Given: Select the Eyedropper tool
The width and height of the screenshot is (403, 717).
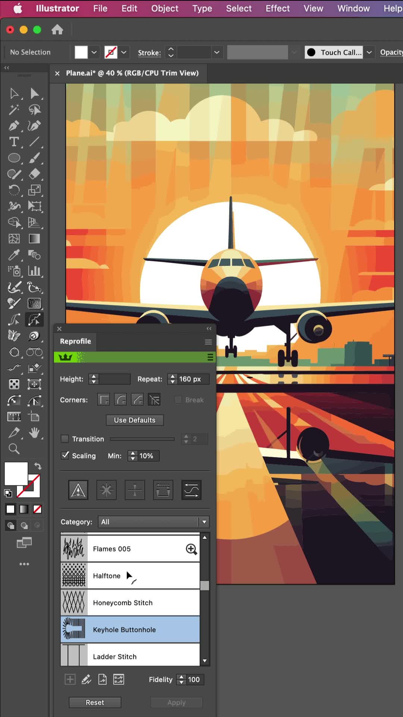Looking at the screenshot, I should (14, 255).
